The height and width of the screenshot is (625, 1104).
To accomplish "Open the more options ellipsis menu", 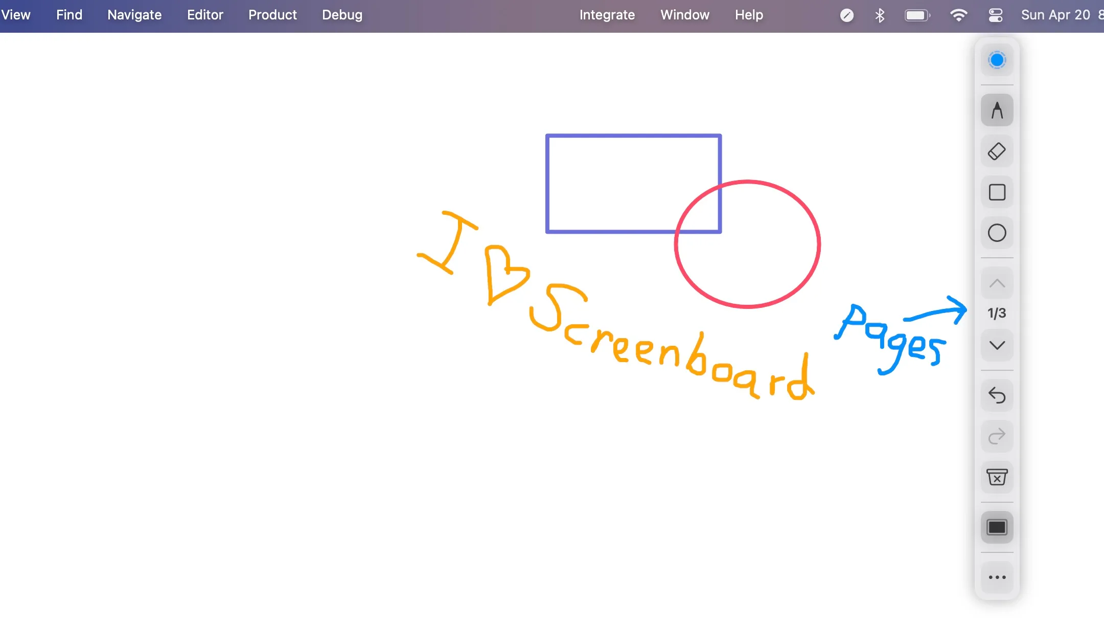I will coord(997,577).
